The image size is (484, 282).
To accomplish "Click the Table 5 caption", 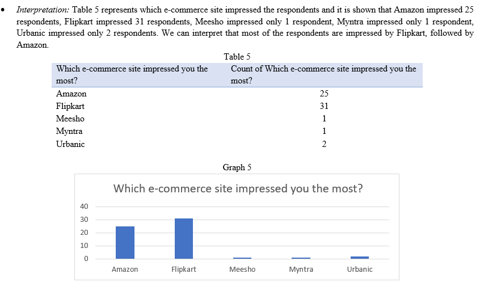I will click(x=237, y=57).
